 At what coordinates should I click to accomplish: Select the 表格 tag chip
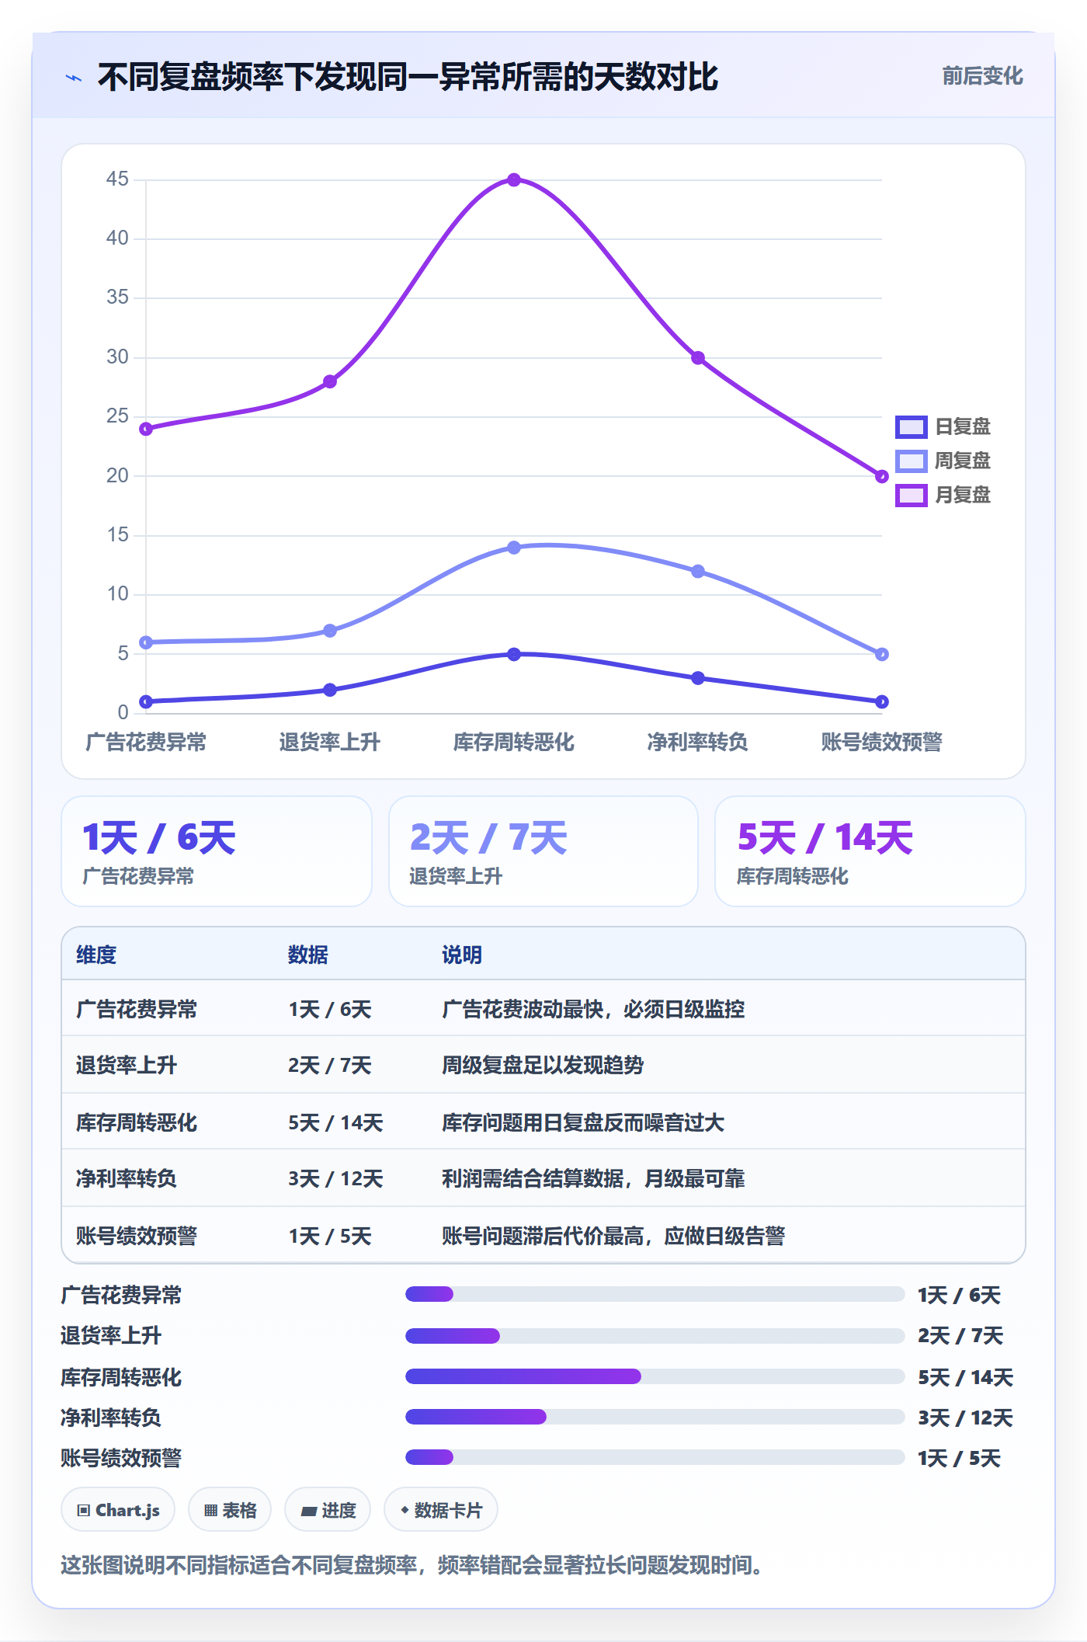[230, 1510]
